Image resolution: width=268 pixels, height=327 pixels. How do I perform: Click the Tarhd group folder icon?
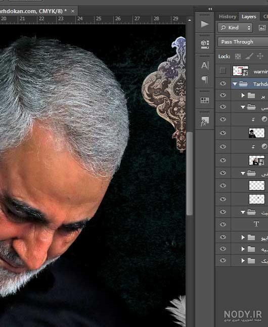point(243,84)
